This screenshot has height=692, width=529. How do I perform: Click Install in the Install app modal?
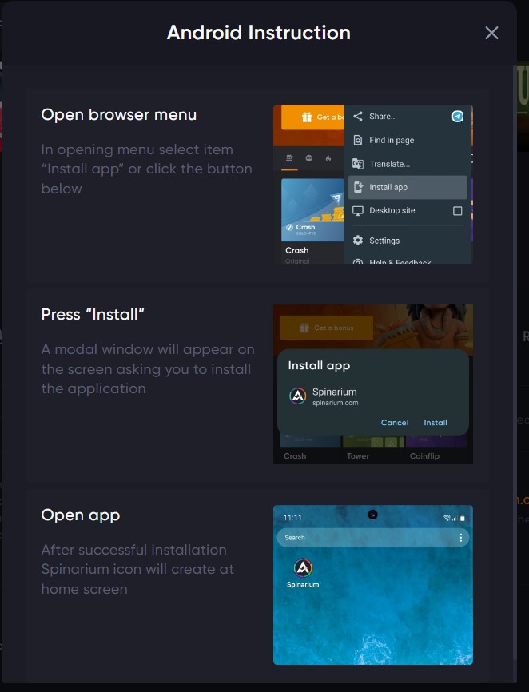(x=436, y=423)
